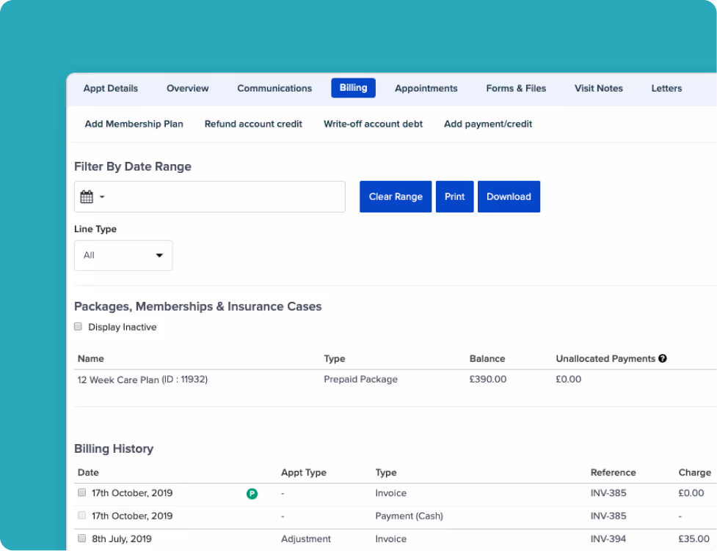Enable the Display Inactive checkbox
Screen dimensions: 717x551
point(79,326)
